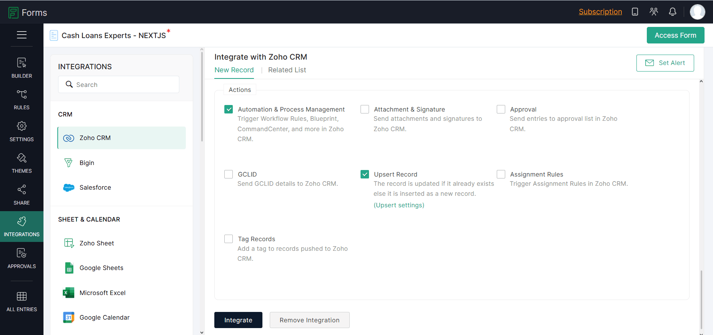The width and height of the screenshot is (713, 335).
Task: Open form Settings
Action: tap(22, 132)
